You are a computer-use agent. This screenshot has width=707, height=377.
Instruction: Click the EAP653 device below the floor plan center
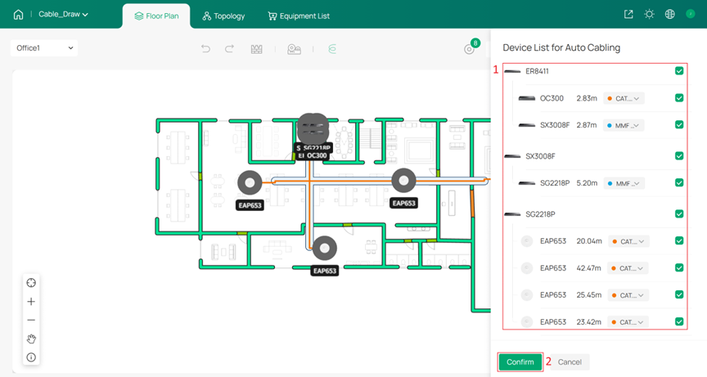325,248
